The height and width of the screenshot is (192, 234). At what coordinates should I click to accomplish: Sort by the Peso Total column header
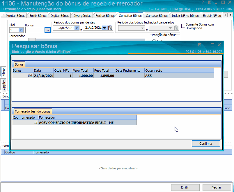pos(104,70)
